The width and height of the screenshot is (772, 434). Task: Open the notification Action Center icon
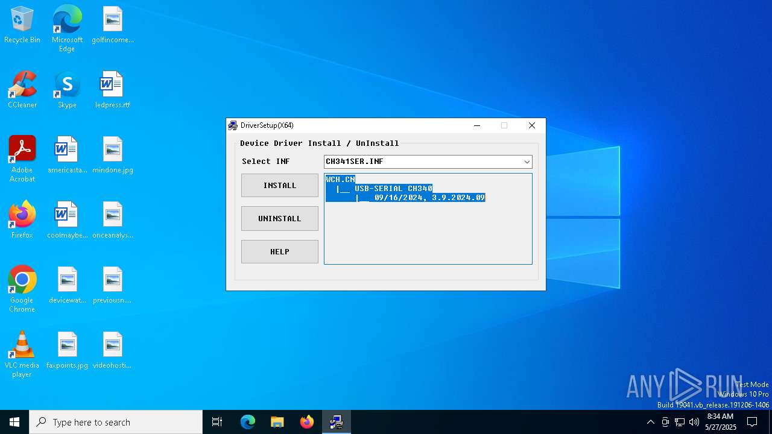pyautogui.click(x=752, y=422)
